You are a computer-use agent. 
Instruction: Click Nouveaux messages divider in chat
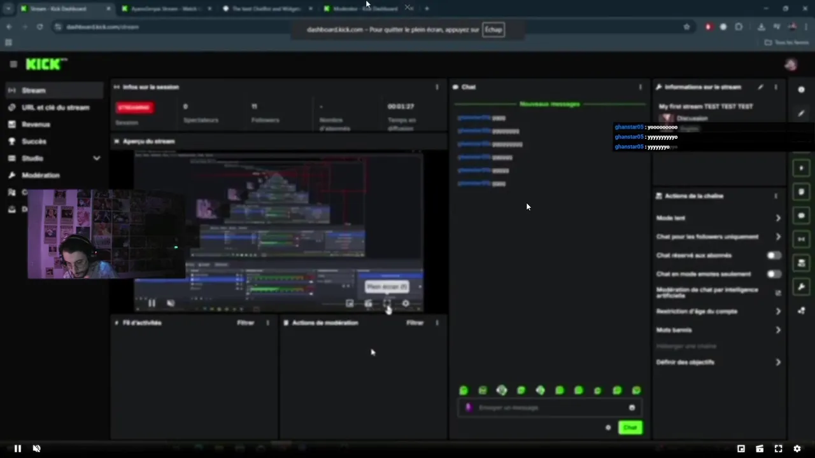tap(549, 104)
